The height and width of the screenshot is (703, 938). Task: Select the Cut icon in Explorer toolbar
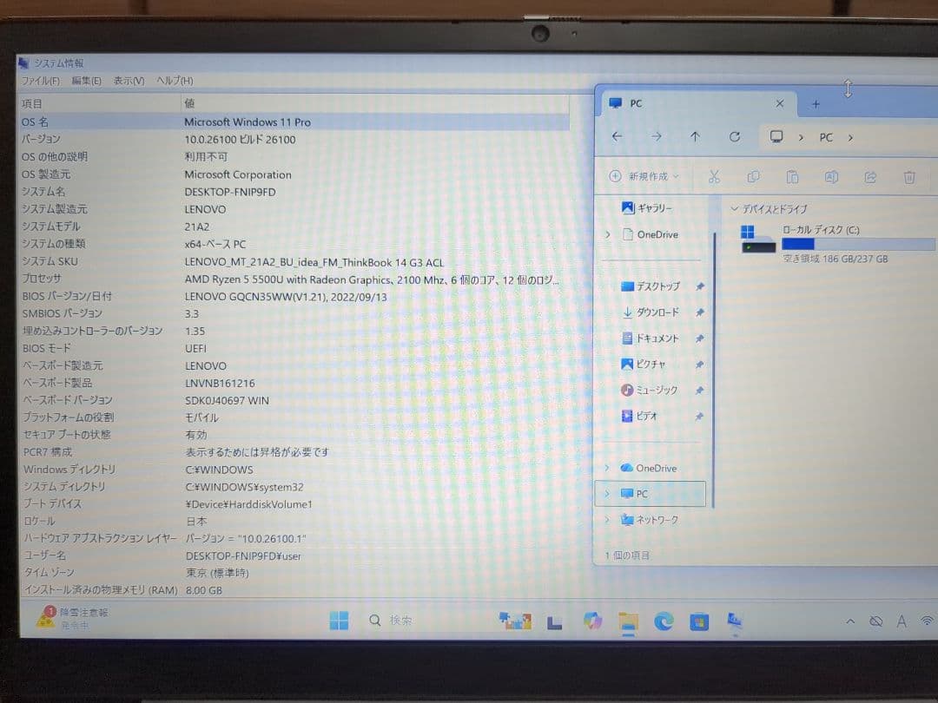pyautogui.click(x=714, y=176)
